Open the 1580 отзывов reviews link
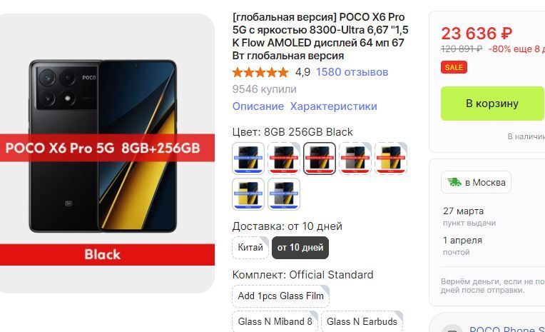545x332 pixels. click(x=352, y=72)
